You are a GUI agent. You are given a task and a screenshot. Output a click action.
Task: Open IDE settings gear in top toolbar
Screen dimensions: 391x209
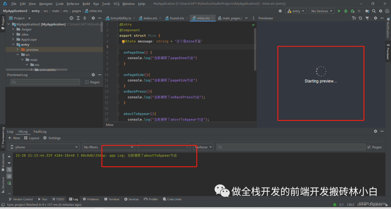(381, 11)
